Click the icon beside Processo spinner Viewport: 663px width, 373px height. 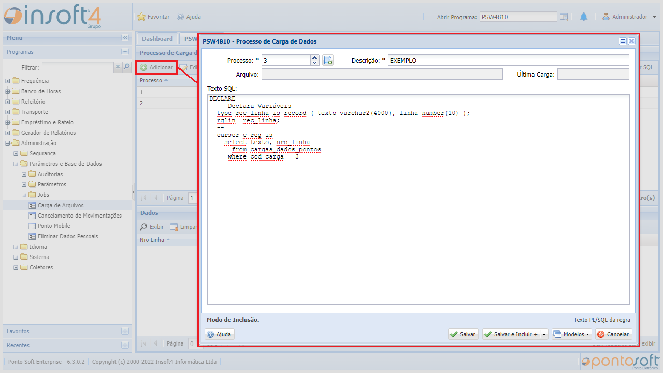pyautogui.click(x=328, y=60)
